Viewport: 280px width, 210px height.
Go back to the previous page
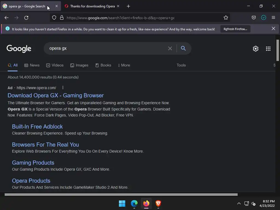[x=7, y=18]
